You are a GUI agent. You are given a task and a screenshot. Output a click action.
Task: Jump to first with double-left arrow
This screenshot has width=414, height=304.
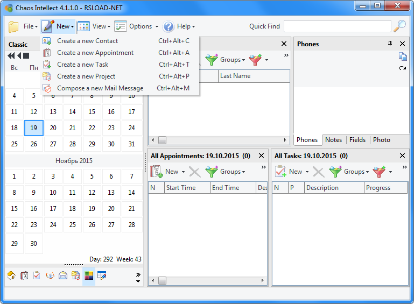coord(11,55)
